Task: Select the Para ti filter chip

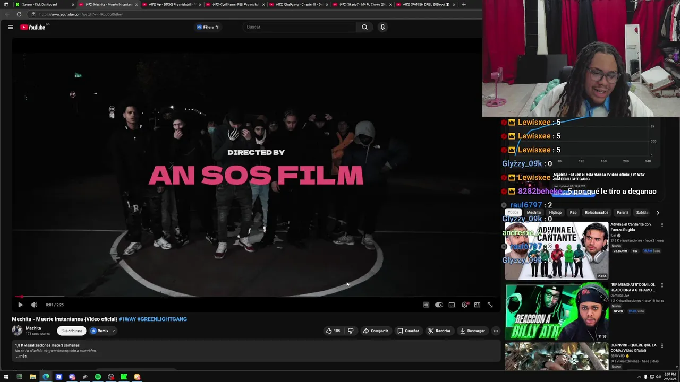Action: point(622,213)
